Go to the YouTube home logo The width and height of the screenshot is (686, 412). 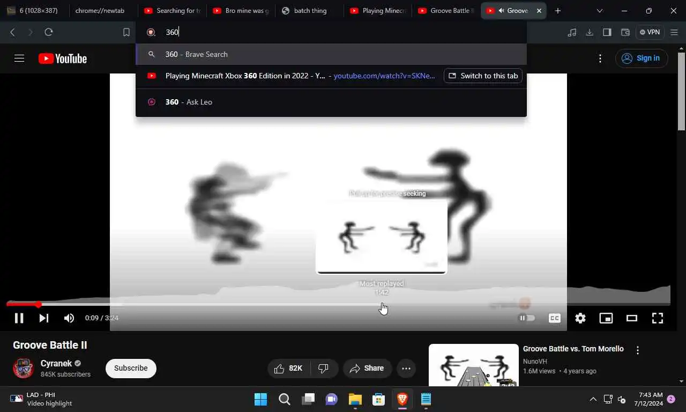coord(63,58)
